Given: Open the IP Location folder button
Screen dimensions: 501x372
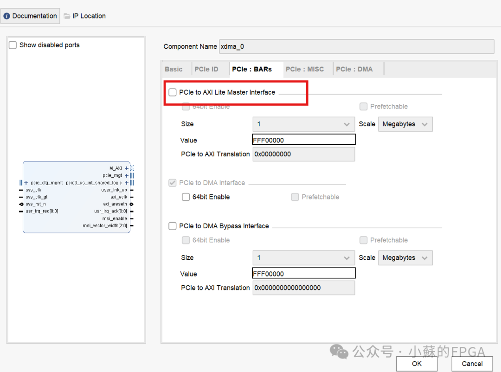Looking at the screenshot, I should 85,16.
